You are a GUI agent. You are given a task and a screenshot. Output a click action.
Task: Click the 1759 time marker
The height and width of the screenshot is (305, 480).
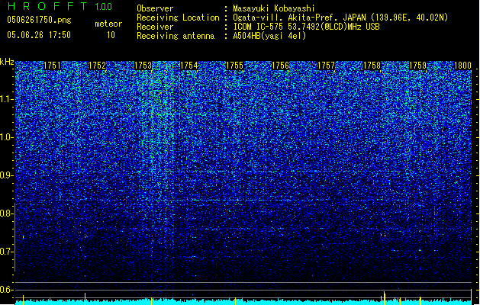click(x=418, y=66)
